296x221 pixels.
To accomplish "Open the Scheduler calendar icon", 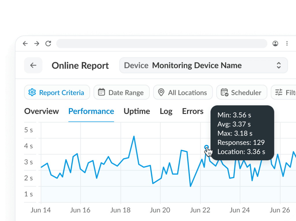I will 225,92.
